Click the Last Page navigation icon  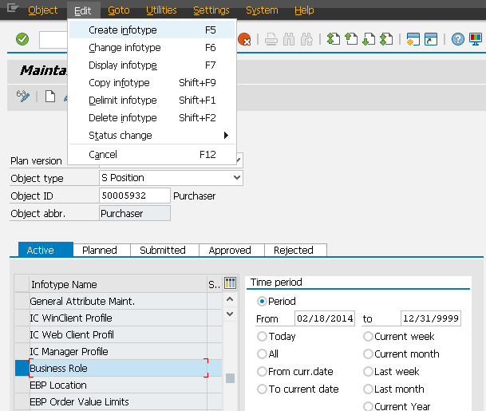pos(386,39)
